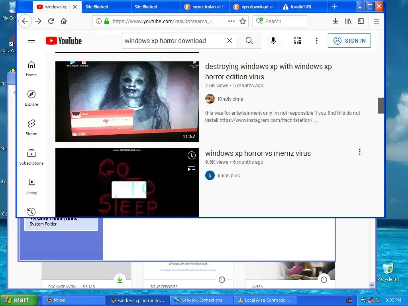Open YouTube apps grid
The width and height of the screenshot is (408, 306).
click(297, 41)
